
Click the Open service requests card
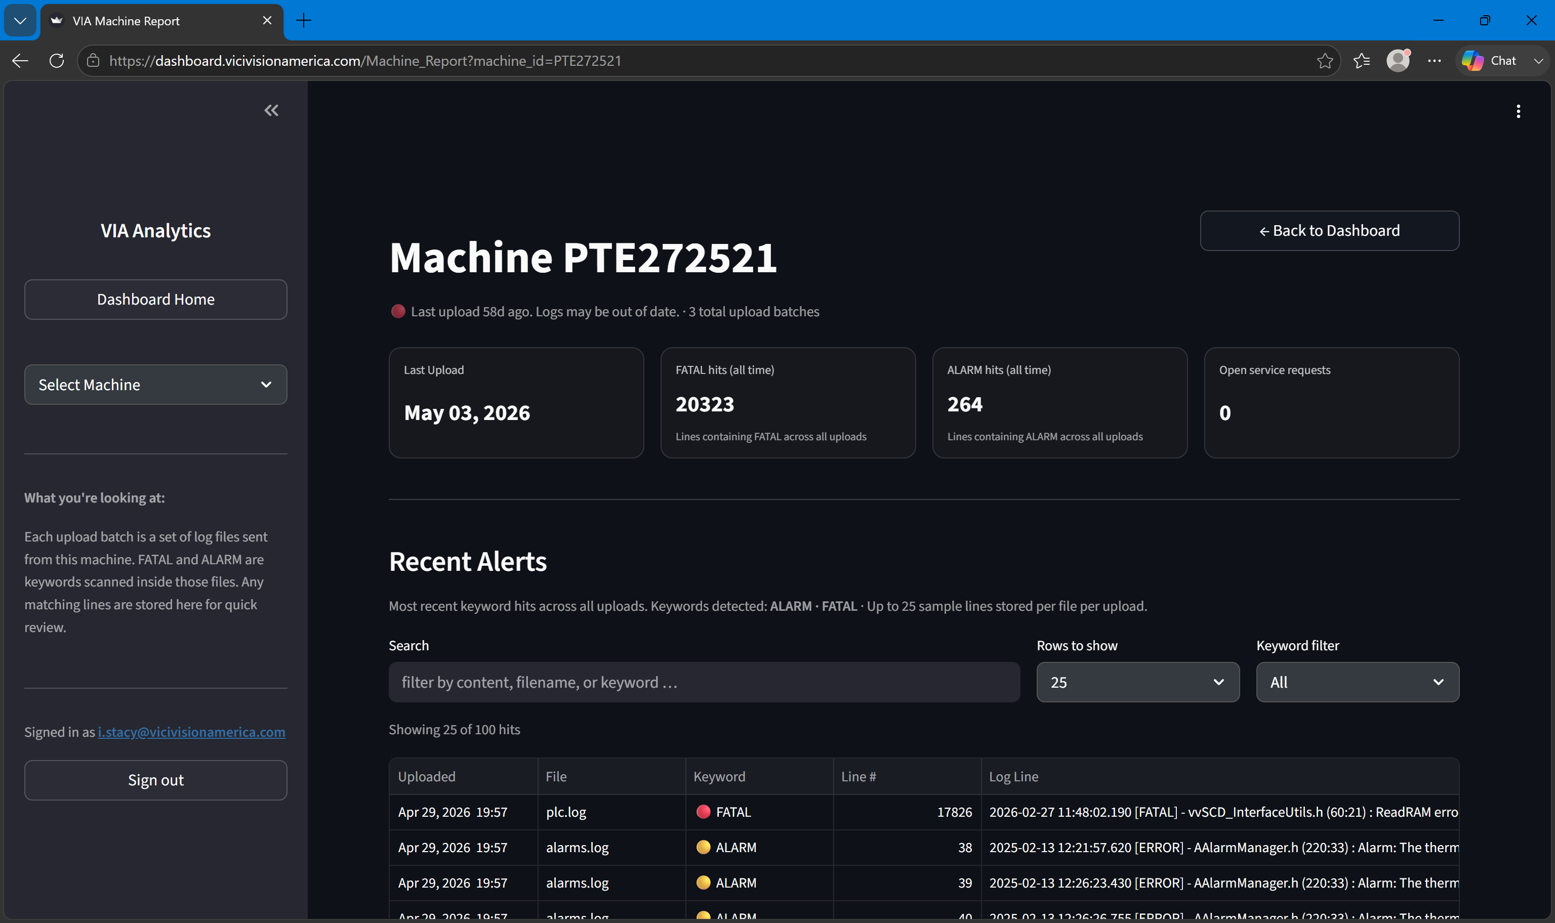[x=1331, y=402]
